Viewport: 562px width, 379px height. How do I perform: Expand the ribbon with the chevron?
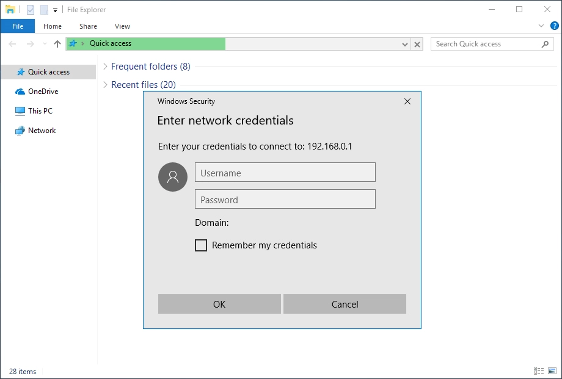541,26
